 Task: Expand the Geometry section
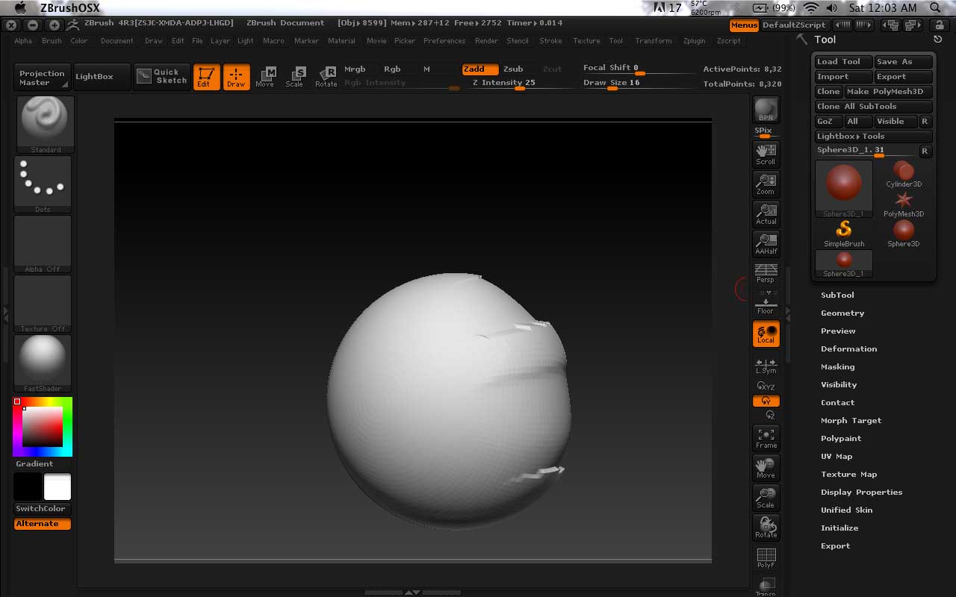(x=842, y=313)
